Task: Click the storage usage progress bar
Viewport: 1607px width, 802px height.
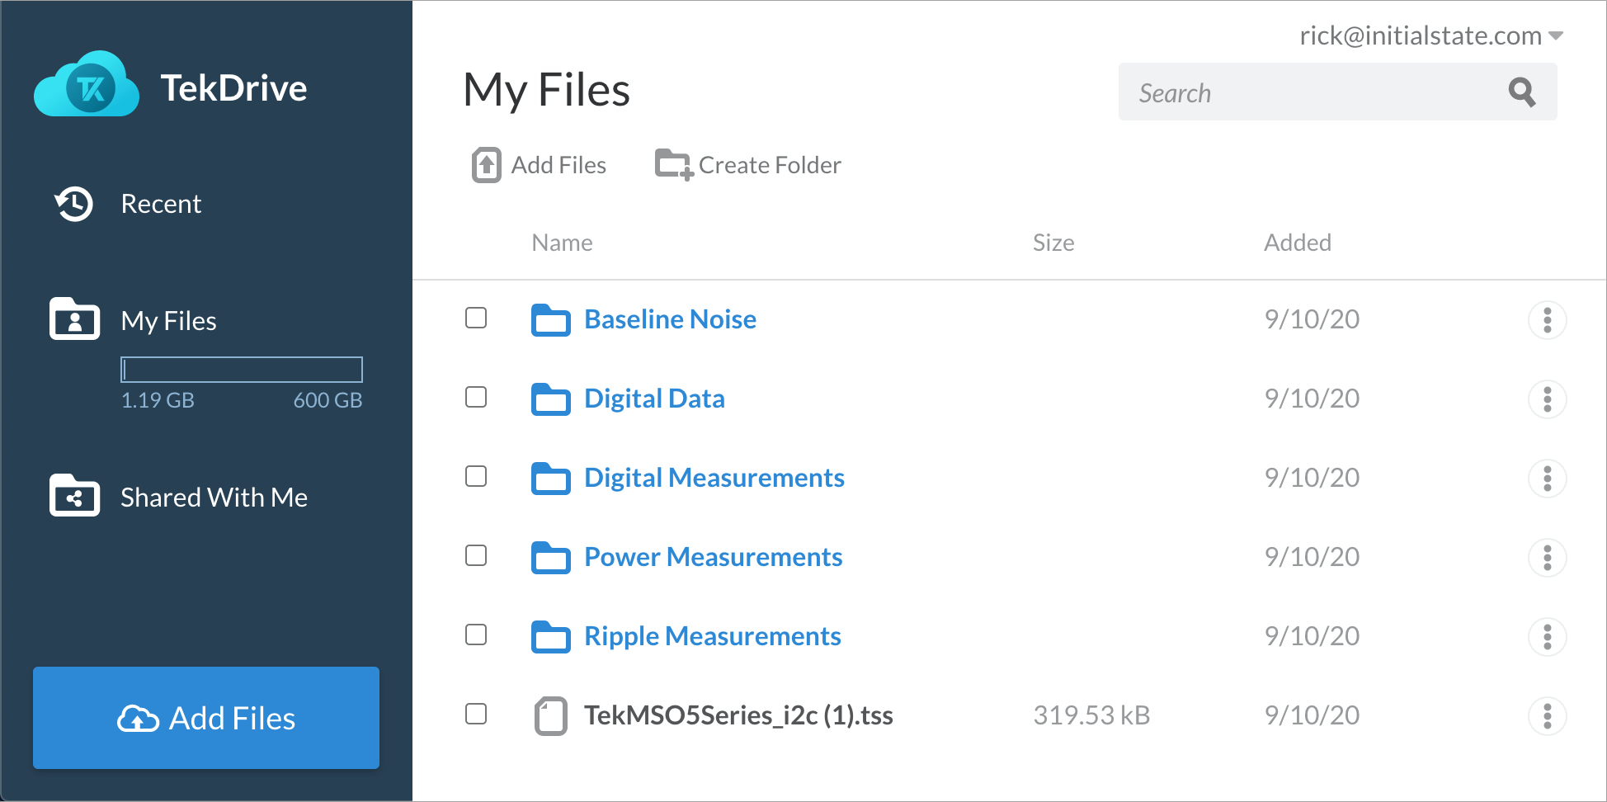Action: (242, 370)
